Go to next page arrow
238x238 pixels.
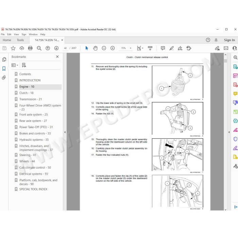click(56, 48)
